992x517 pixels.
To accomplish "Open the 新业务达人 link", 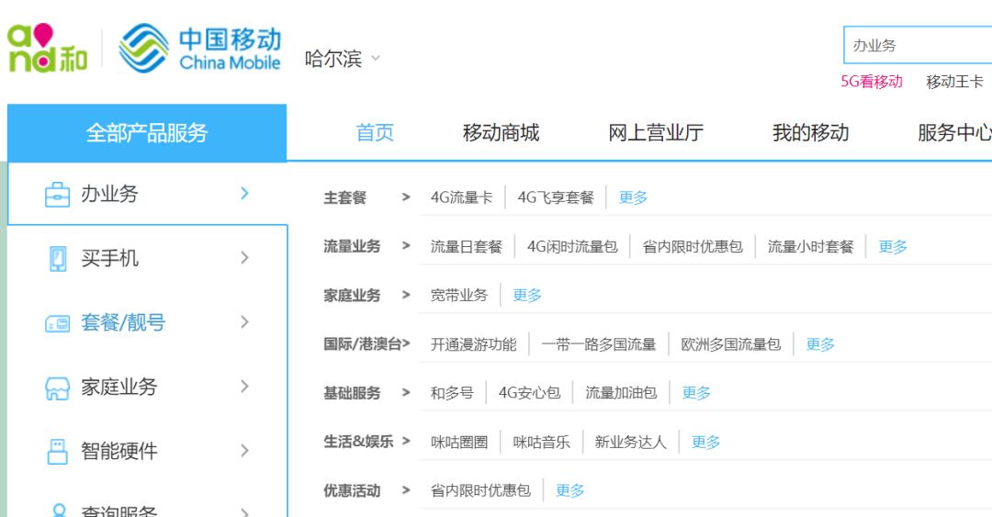I will pyautogui.click(x=631, y=443).
